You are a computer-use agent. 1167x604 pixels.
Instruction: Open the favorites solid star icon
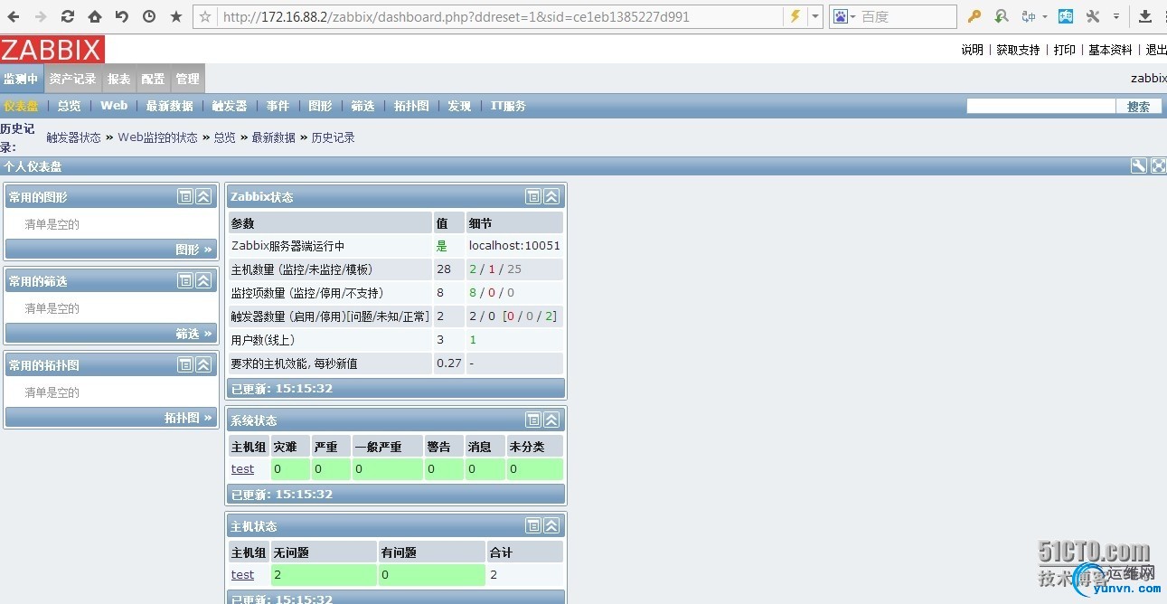point(176,17)
